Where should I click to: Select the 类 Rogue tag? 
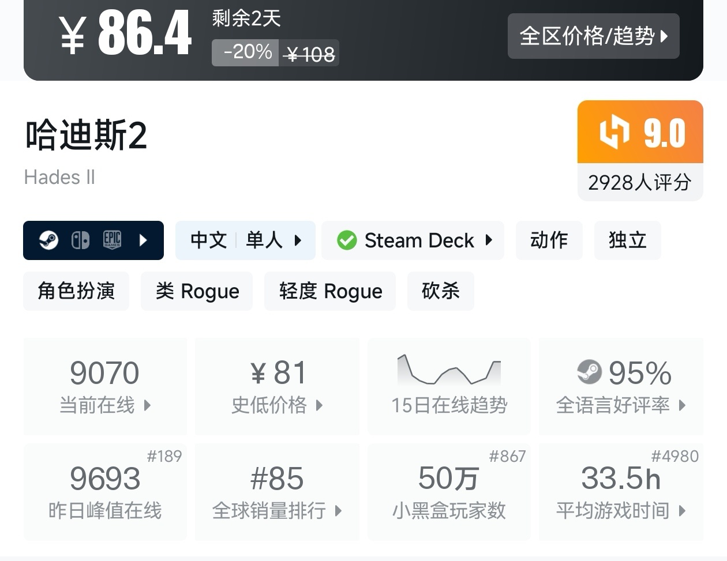click(197, 291)
